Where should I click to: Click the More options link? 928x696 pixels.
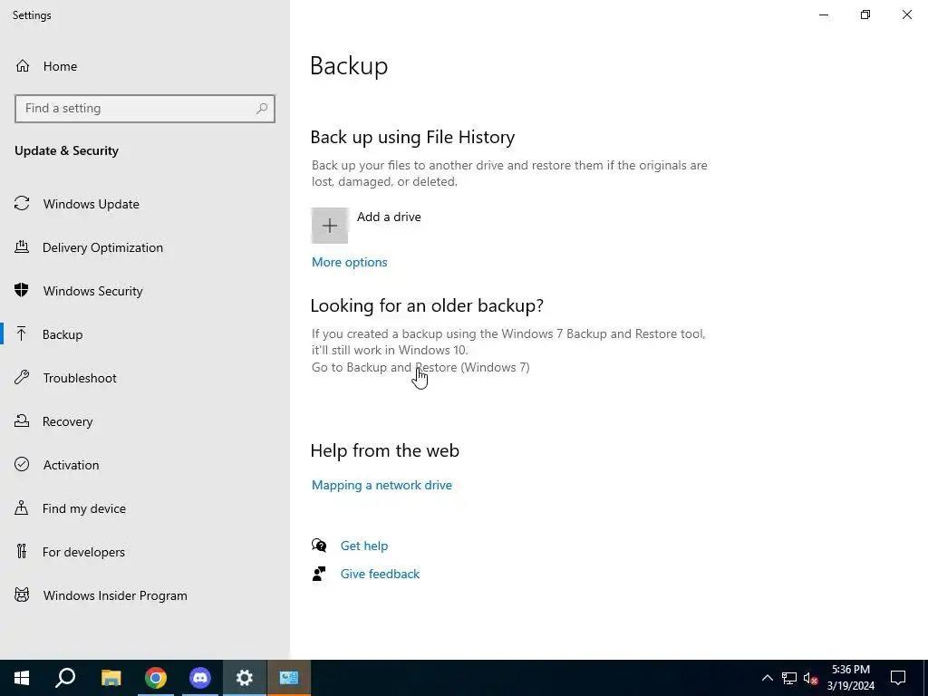[x=349, y=262]
